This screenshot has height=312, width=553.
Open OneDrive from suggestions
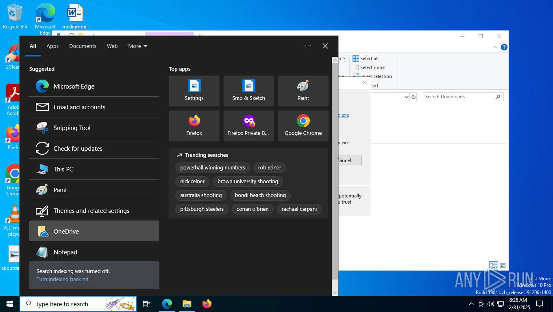tap(94, 231)
